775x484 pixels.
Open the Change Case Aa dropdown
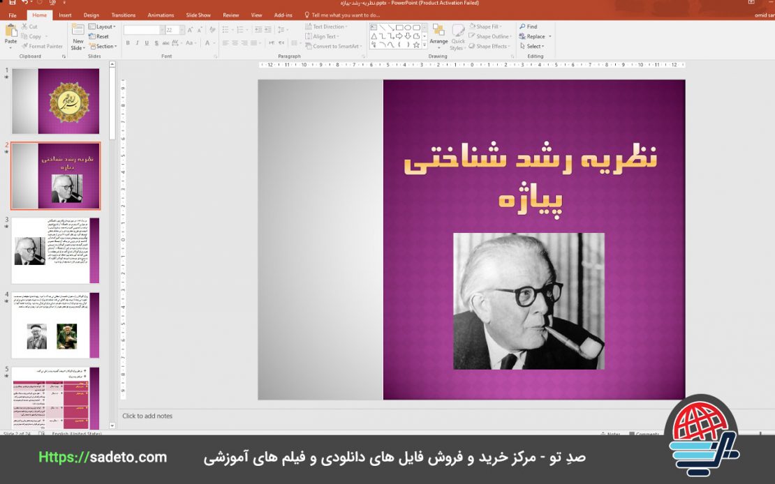(191, 43)
